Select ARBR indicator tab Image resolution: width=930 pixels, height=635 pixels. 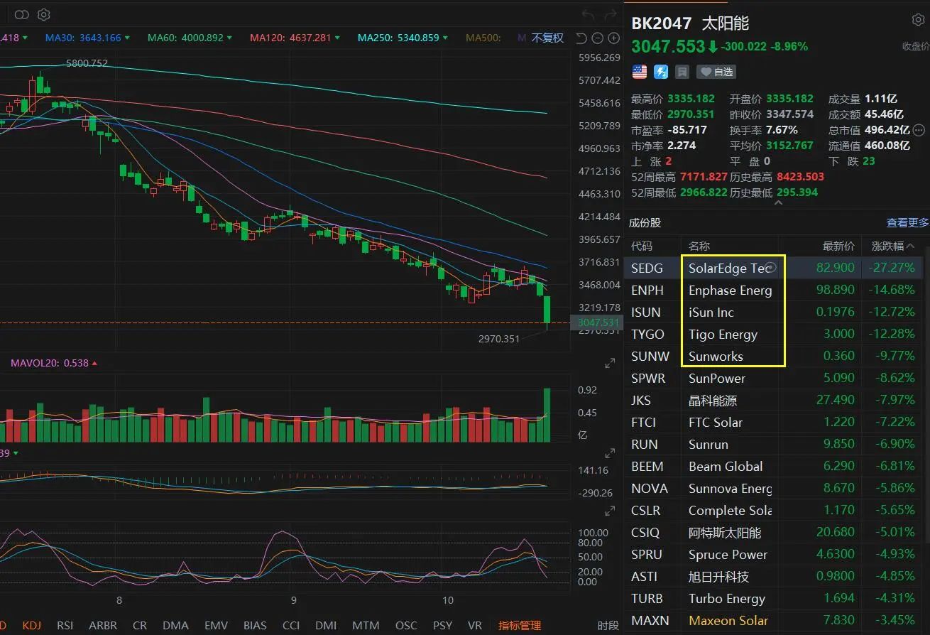pos(103,626)
